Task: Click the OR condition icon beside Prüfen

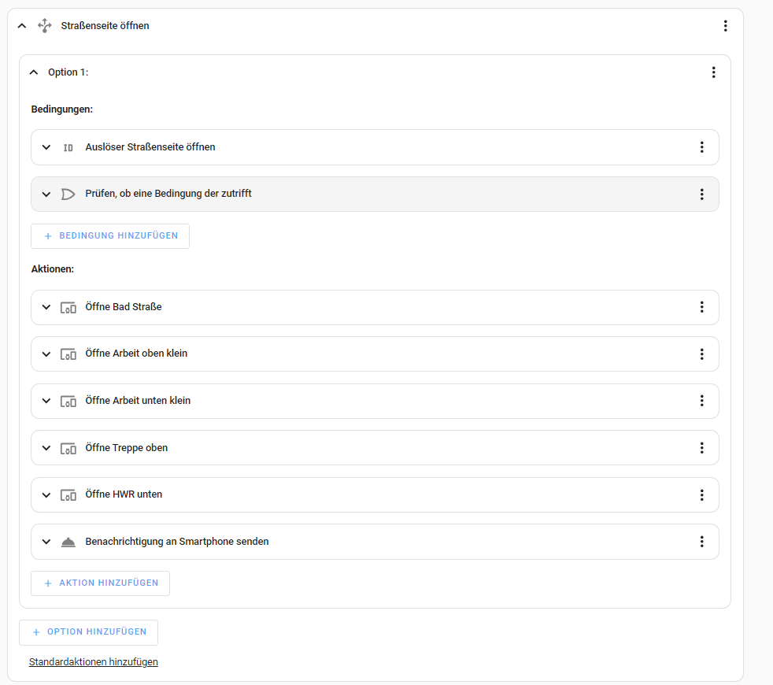Action: 68,194
